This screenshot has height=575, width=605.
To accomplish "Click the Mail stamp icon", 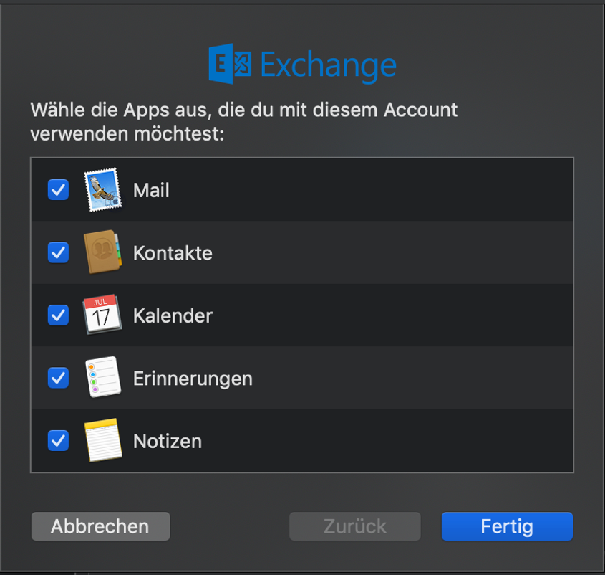I will pyautogui.click(x=102, y=190).
